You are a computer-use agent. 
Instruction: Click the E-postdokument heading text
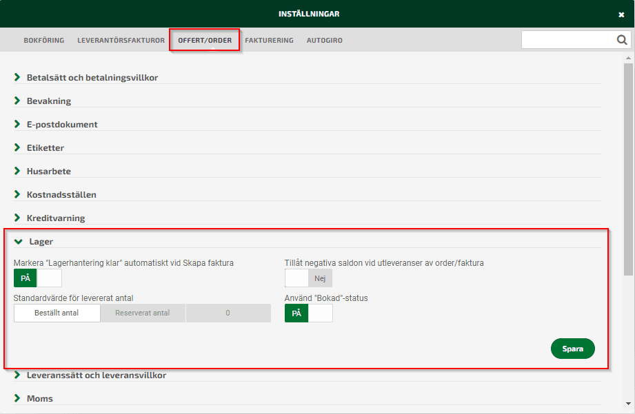tap(62, 124)
